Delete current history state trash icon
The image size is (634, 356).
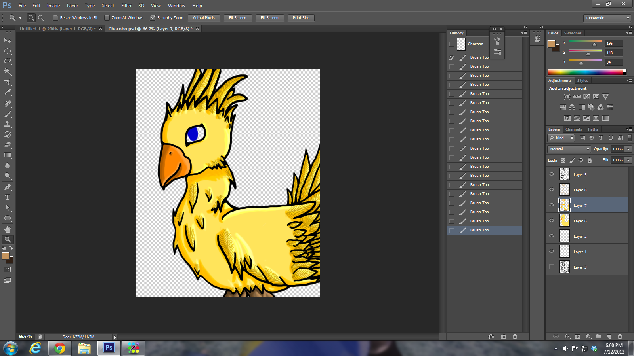click(x=515, y=337)
